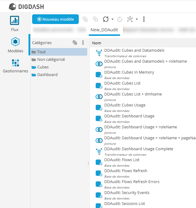196x208 pixels.
Task: Click the DigDash logo
Action: (x=26, y=7)
